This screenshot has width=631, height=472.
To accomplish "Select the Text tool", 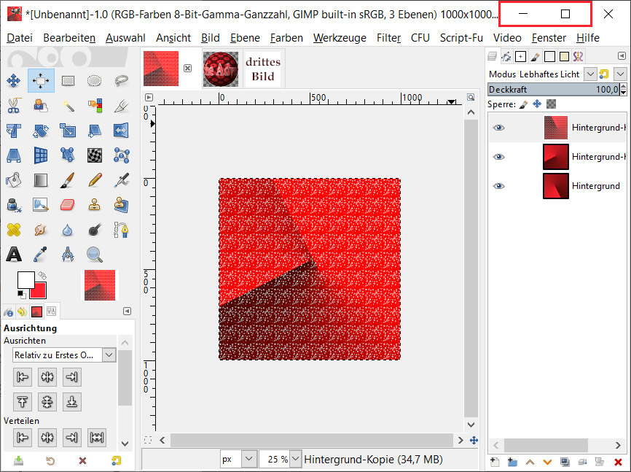I will [x=13, y=255].
